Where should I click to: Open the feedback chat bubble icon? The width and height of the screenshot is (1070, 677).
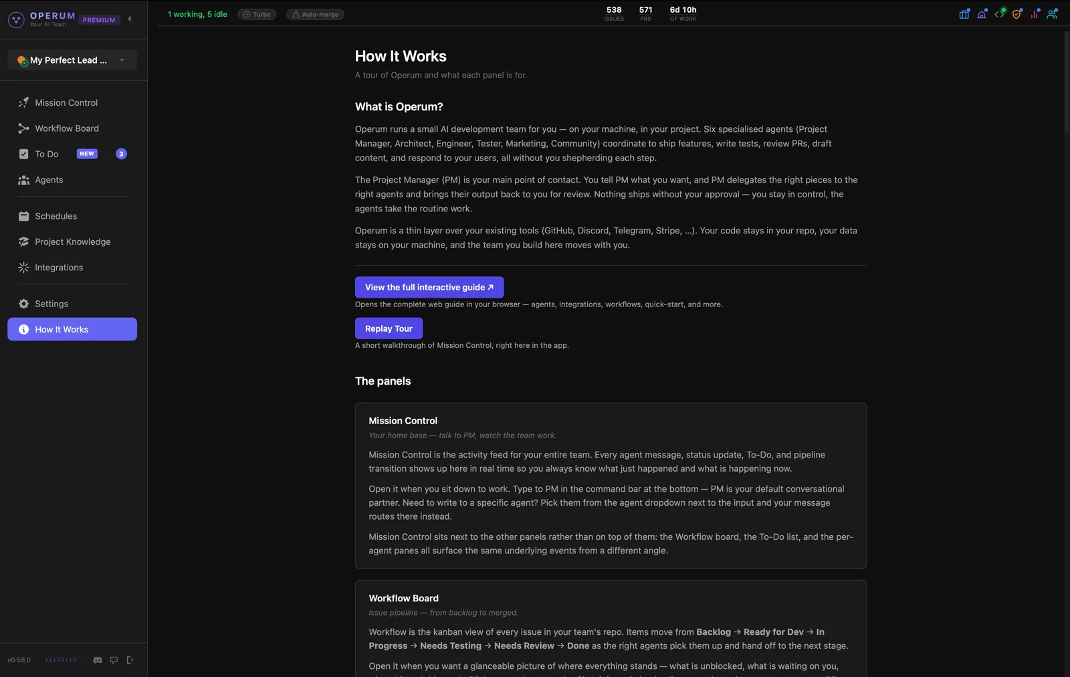point(114,660)
